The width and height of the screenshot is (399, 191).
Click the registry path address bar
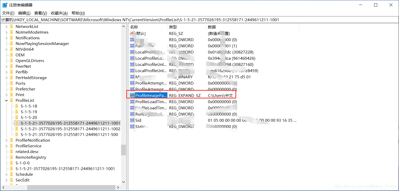pyautogui.click(x=199, y=20)
